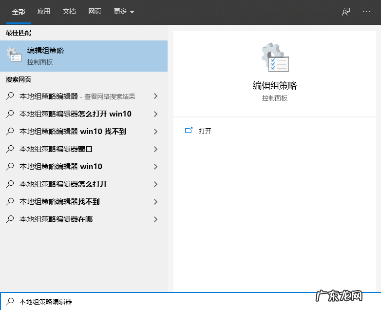This screenshot has width=381, height=310.
Task: Click the magnifier icon in the search box
Action: tap(10, 302)
